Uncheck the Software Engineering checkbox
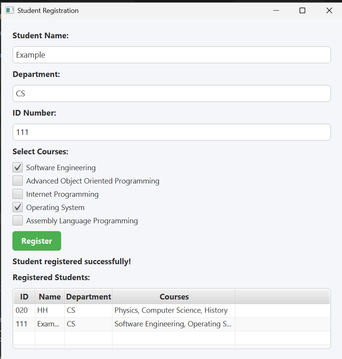 18,168
